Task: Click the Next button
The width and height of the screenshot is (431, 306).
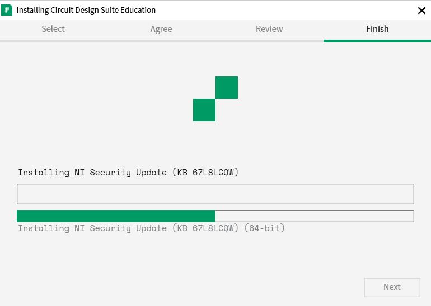Action: click(392, 287)
